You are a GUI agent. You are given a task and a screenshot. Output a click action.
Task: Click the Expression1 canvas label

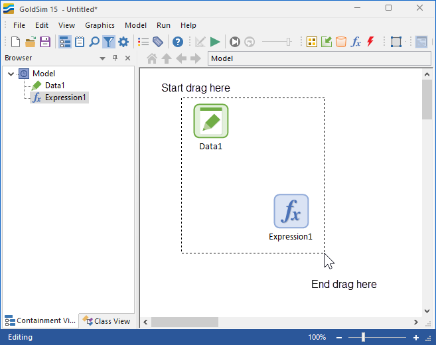(x=291, y=237)
